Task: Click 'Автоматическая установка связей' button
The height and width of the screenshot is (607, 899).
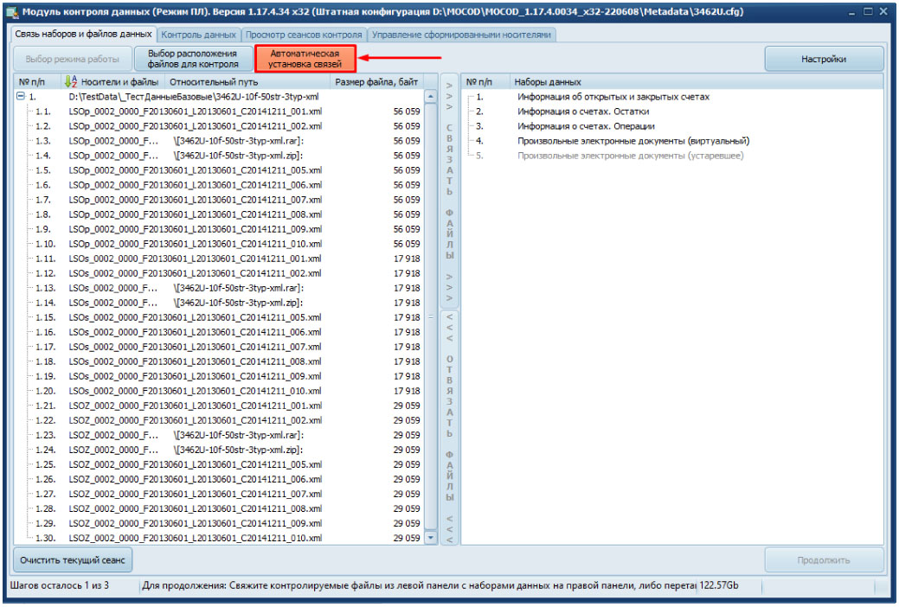Action: [305, 59]
